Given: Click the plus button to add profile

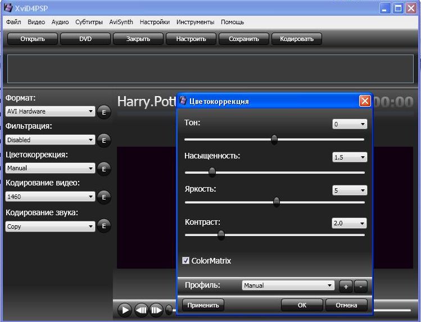Looking at the screenshot, I should [x=346, y=286].
